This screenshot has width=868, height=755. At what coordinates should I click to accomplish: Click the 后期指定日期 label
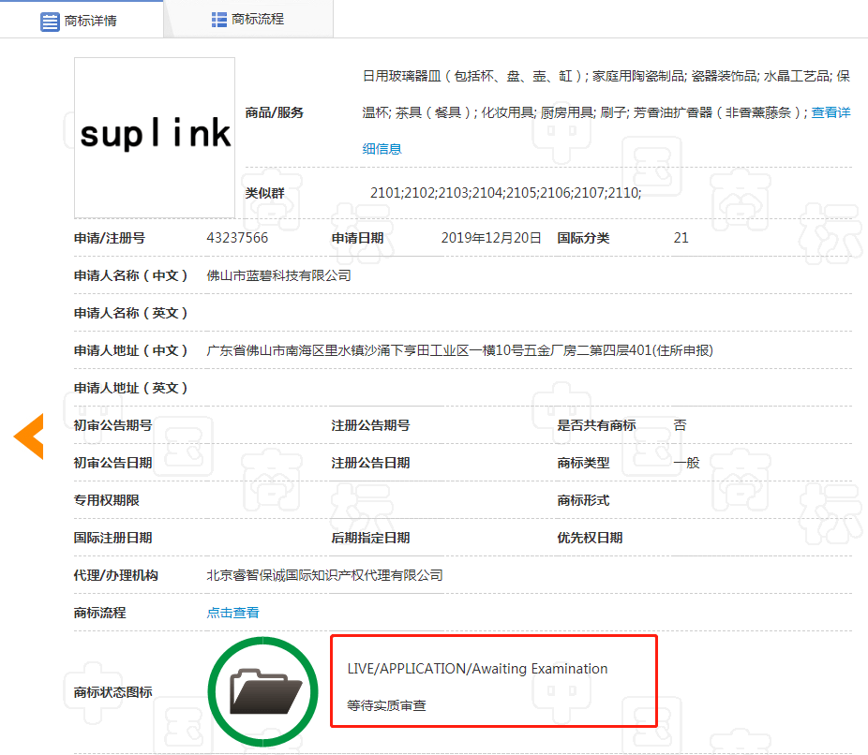pyautogui.click(x=370, y=538)
